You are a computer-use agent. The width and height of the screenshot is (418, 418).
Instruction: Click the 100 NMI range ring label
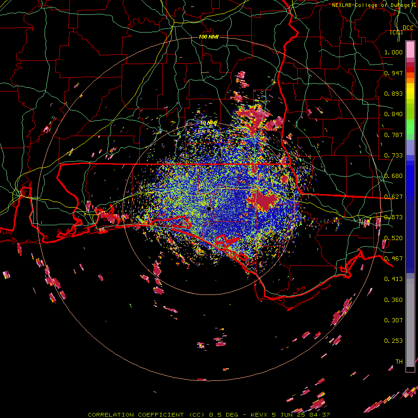pyautogui.click(x=209, y=37)
